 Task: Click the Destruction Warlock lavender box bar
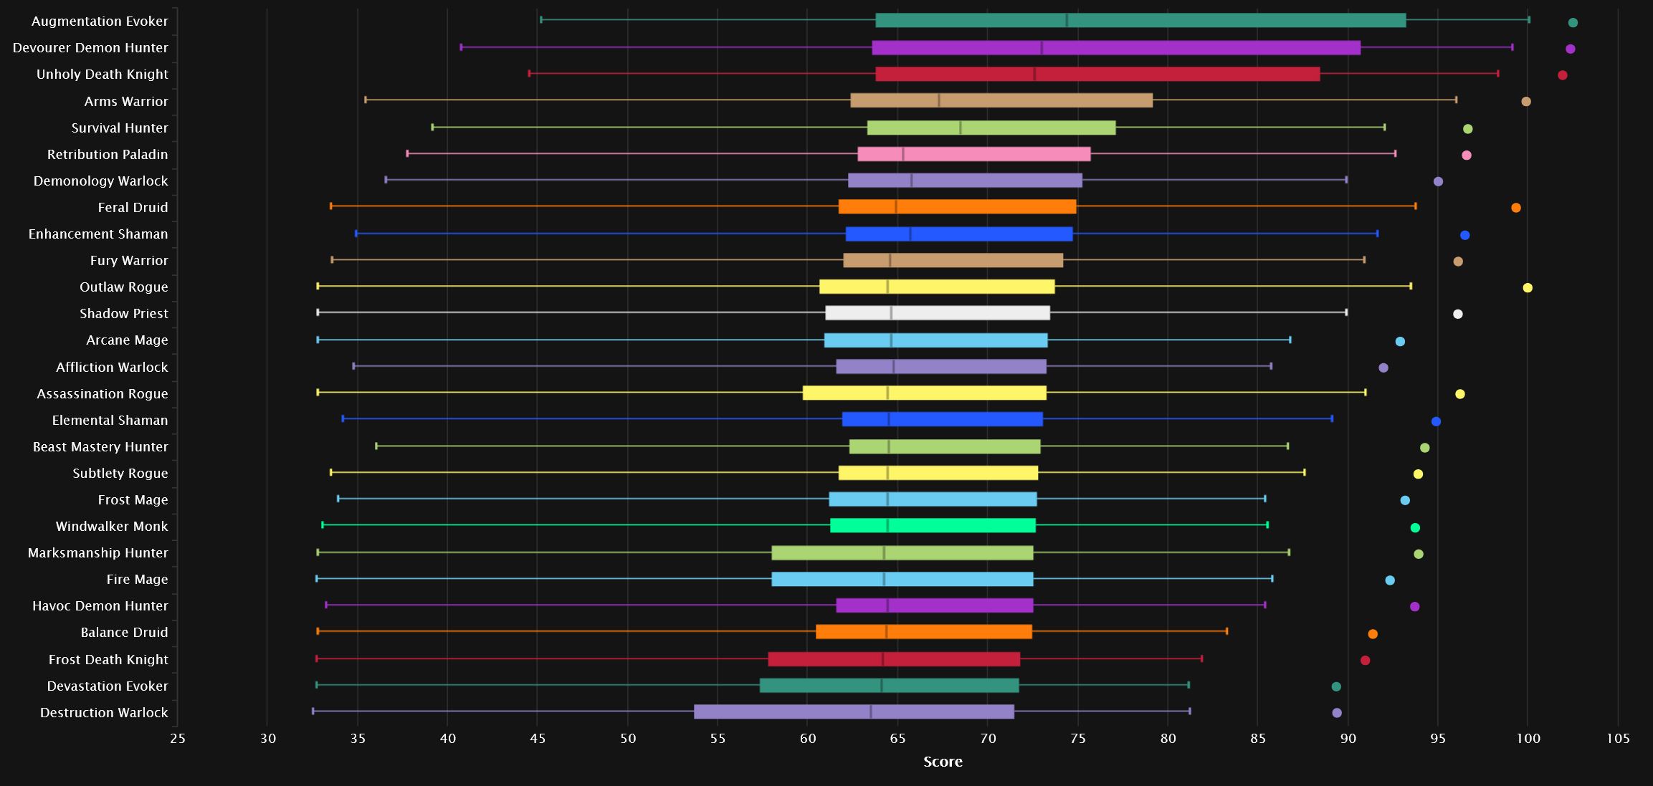(x=854, y=712)
